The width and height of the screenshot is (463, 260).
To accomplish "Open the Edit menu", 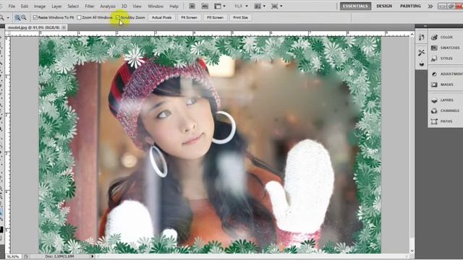I will point(24,6).
